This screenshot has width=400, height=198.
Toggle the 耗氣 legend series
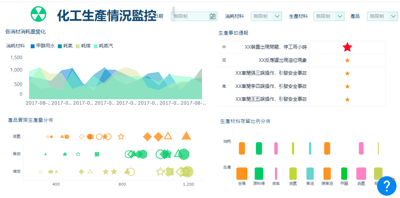click(x=65, y=46)
